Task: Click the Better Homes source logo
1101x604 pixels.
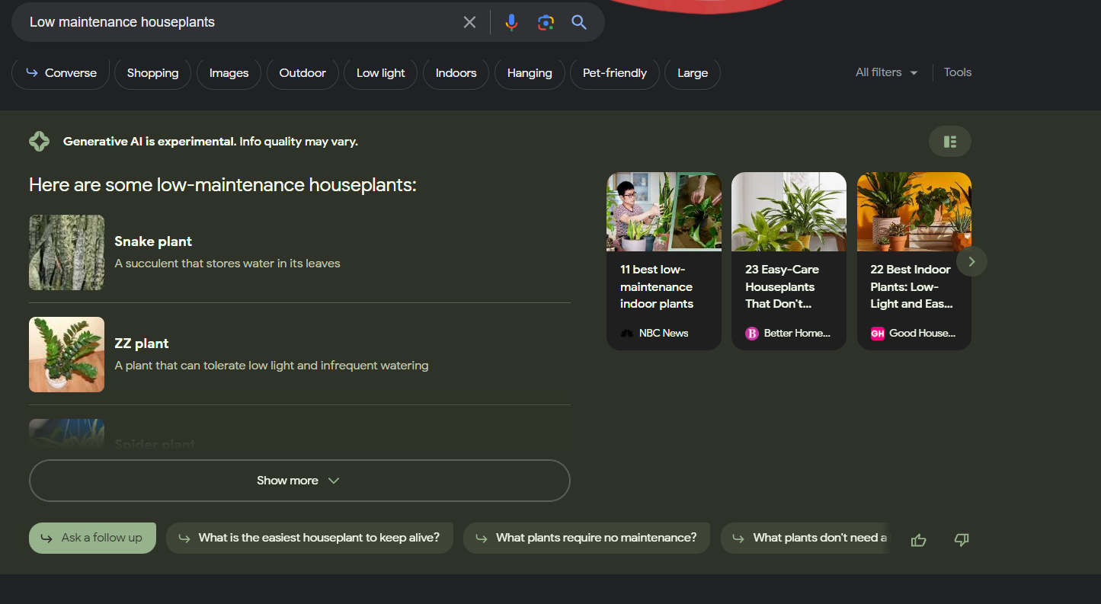Action: (751, 333)
